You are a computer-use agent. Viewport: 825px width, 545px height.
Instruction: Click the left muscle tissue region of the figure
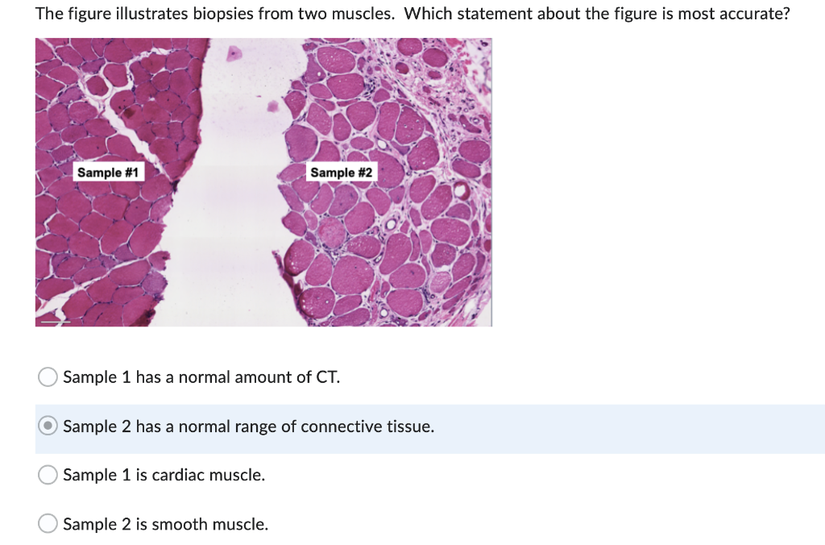[x=113, y=97]
